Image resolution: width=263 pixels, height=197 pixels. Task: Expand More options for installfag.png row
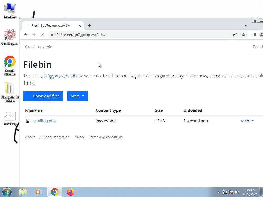(247, 121)
